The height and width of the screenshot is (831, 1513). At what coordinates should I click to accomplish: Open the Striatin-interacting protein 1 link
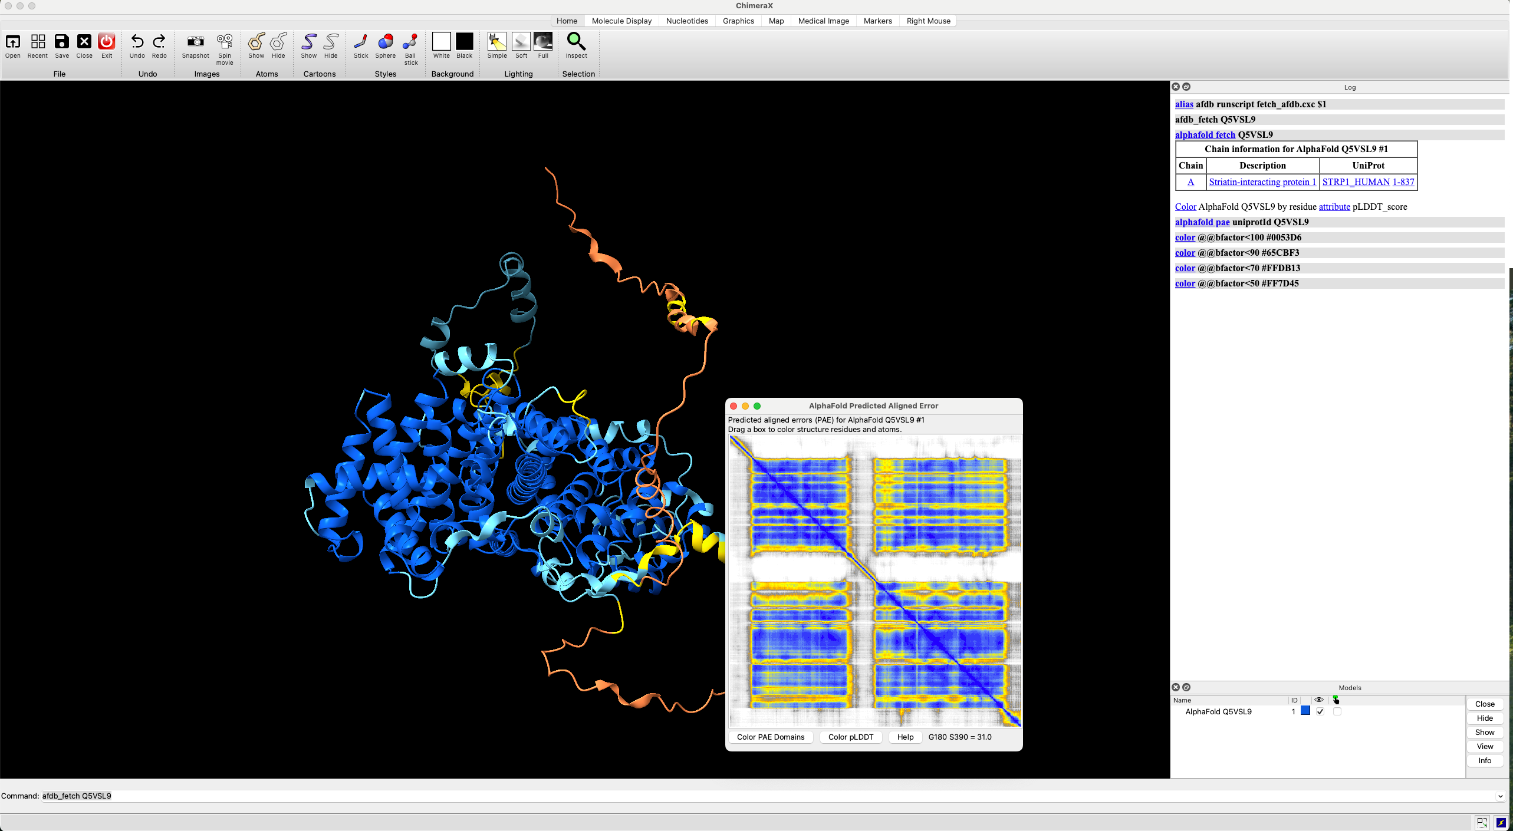[1262, 182]
